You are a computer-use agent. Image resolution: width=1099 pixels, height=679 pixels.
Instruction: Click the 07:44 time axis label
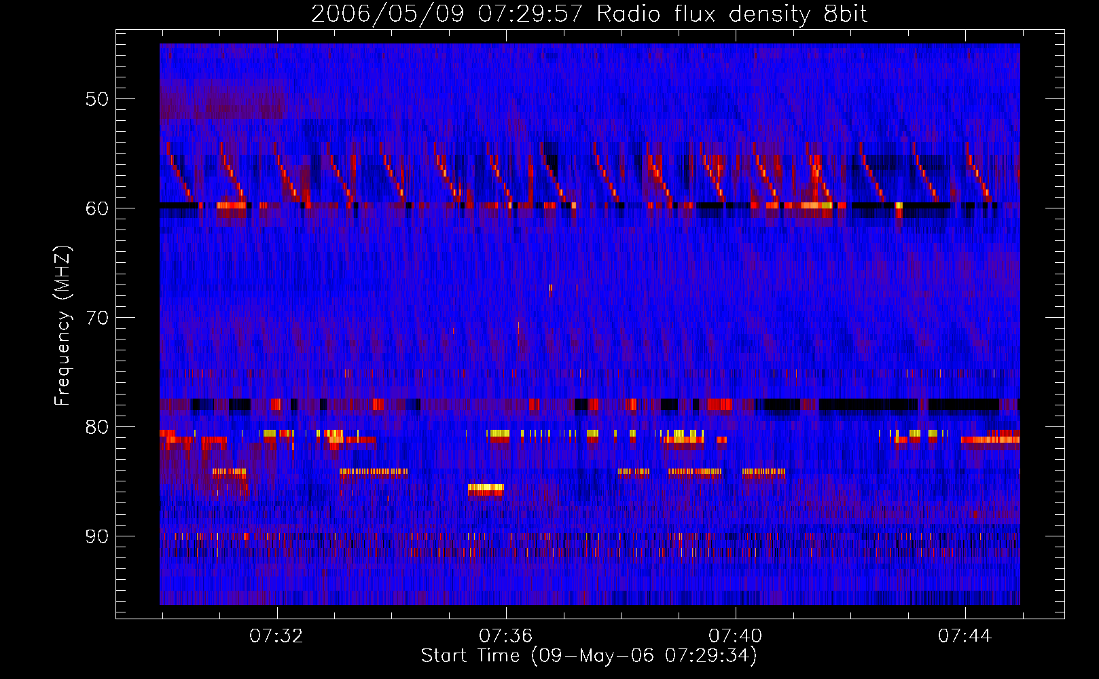pyautogui.click(x=965, y=636)
